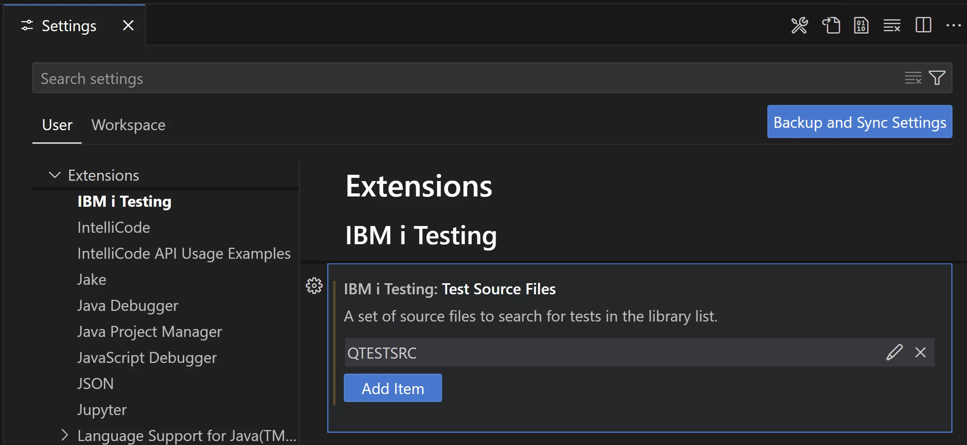The height and width of the screenshot is (445, 967).
Task: Open the More Actions ellipsis menu
Action: point(953,26)
